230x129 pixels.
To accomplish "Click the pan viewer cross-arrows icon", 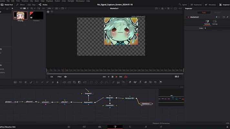I will 48,12.
